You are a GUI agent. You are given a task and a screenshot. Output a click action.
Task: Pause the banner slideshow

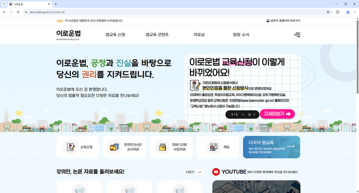(249, 114)
